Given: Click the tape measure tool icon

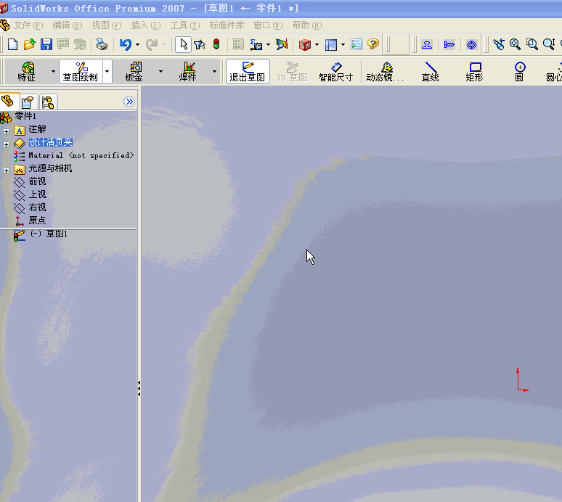Looking at the screenshot, I should tap(256, 44).
